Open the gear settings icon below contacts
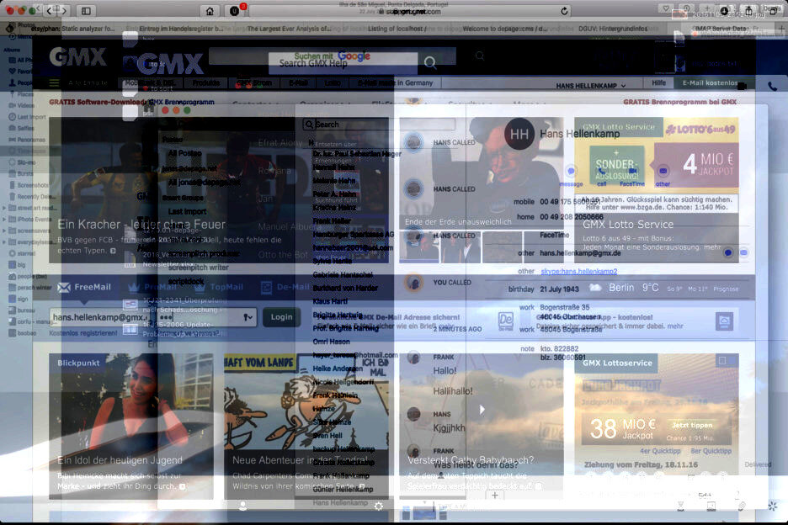Viewport: 788px width, 525px height. click(x=378, y=506)
